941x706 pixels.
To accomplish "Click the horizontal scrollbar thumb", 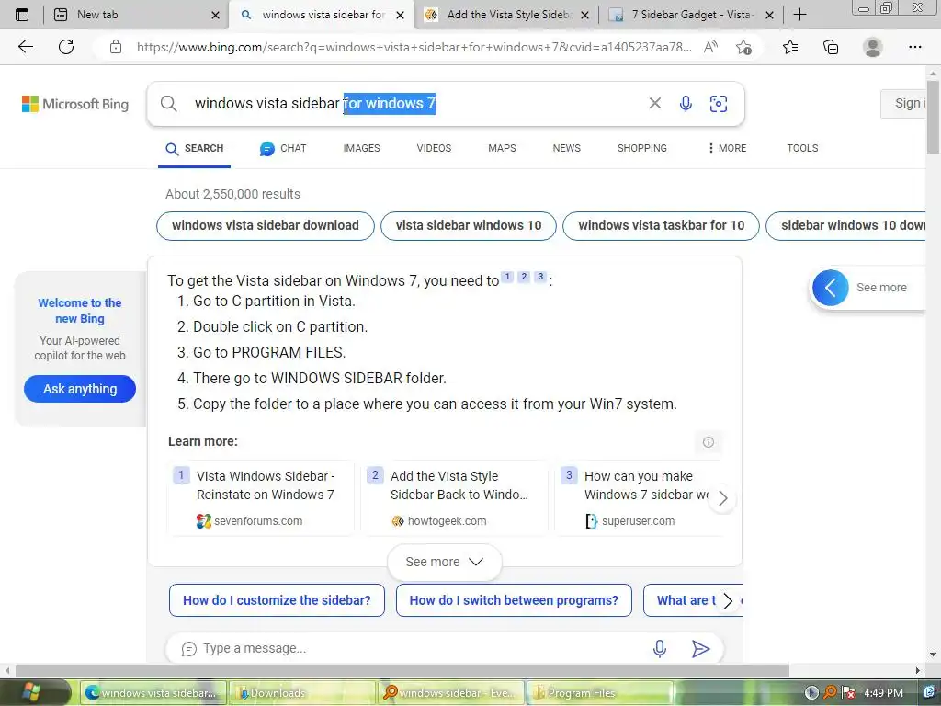I will 402,670.
